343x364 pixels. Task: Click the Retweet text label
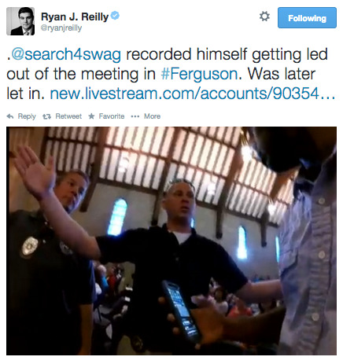(x=68, y=116)
